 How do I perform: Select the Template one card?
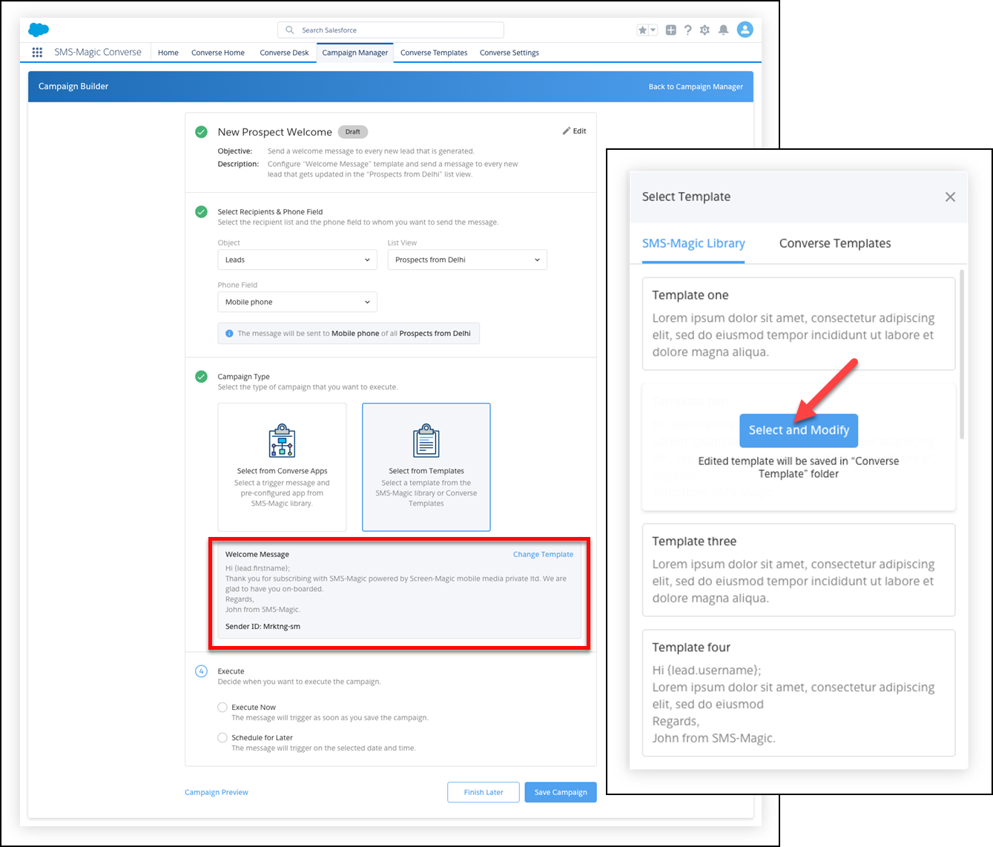tap(799, 323)
